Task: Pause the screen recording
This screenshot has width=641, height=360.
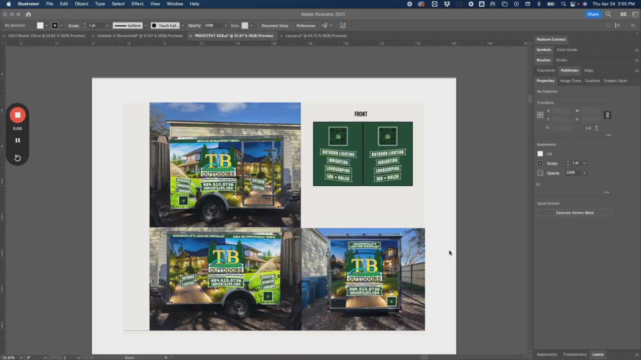Action: [18, 140]
